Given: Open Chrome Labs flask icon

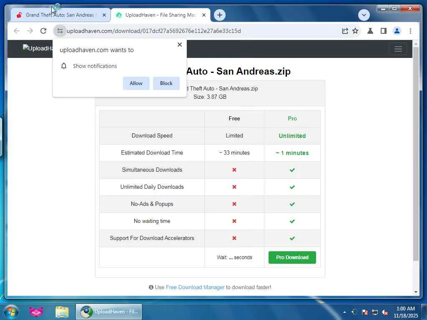Looking at the screenshot, I should (370, 31).
